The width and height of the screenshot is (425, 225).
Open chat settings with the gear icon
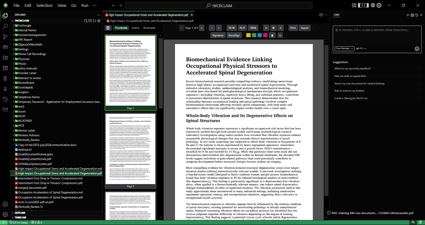[x=412, y=15]
